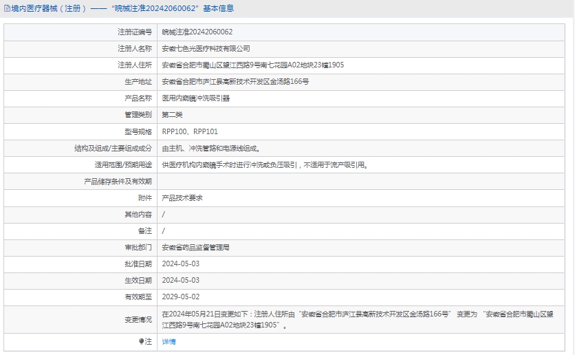Screen dimensions: 575x355
Task: Click the production address in 生产地址 row
Action: [x=235, y=82]
